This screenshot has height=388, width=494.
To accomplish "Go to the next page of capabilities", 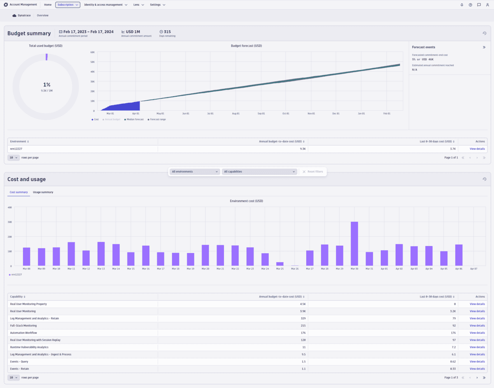I will point(478,377).
